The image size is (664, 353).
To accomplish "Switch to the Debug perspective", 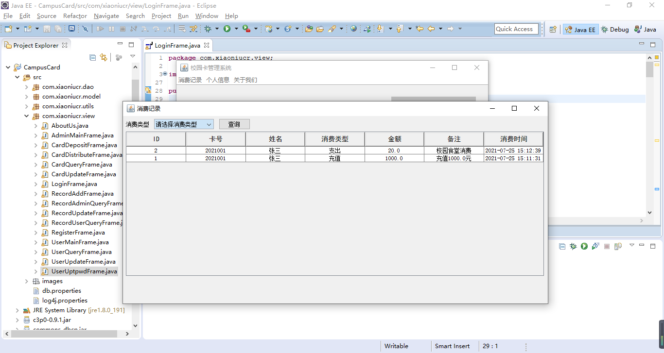I will pos(614,29).
